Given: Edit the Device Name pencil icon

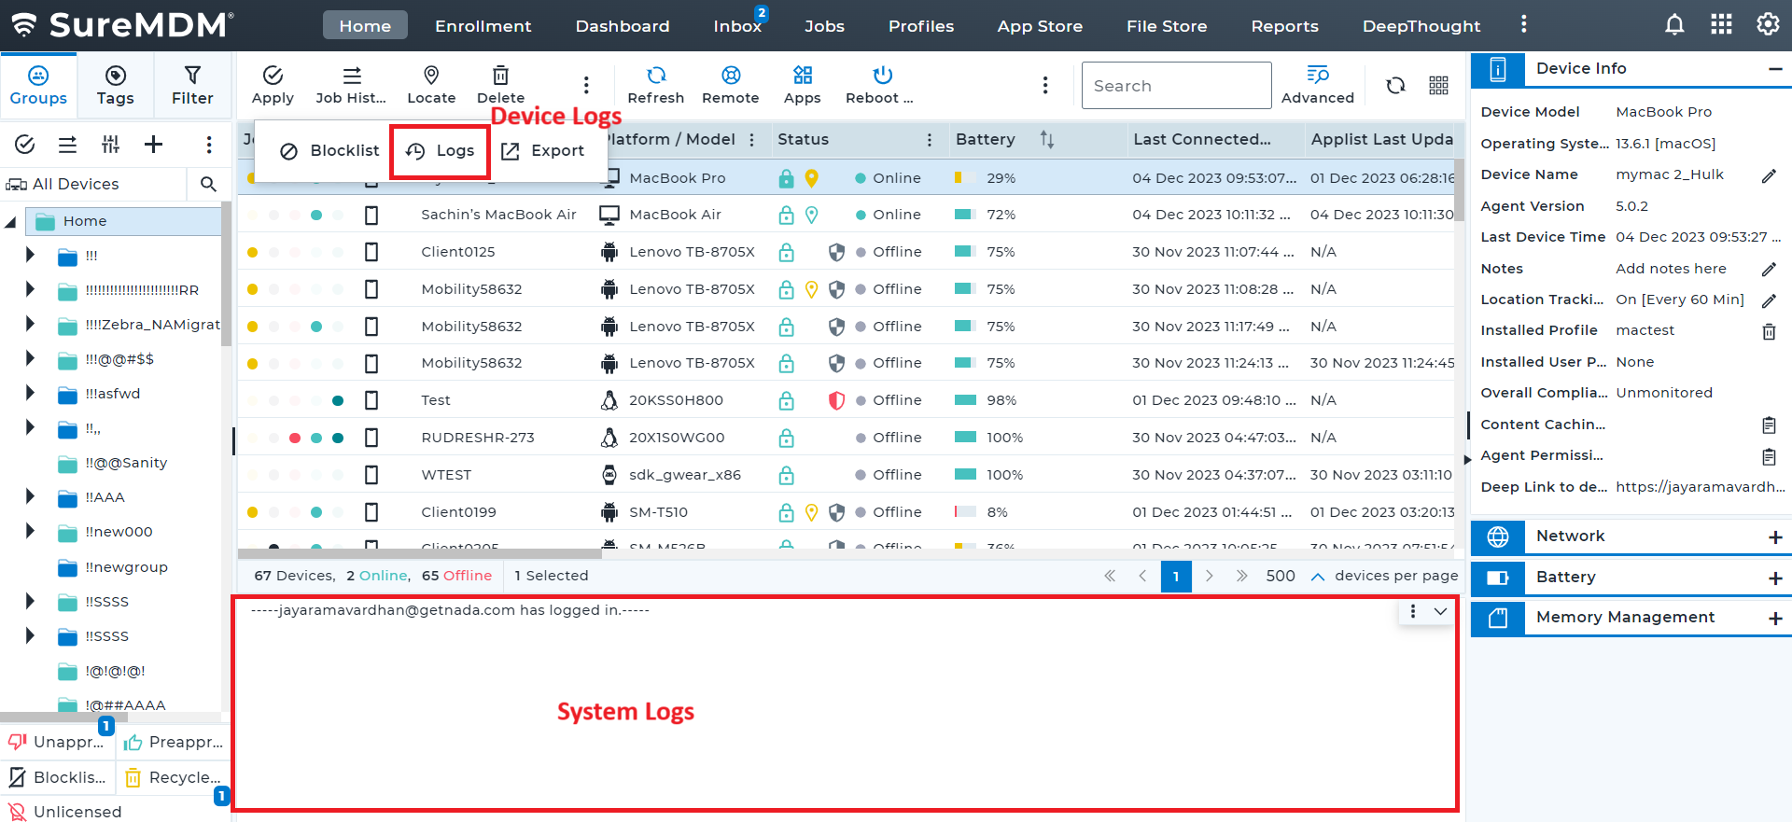Looking at the screenshot, I should point(1769,175).
